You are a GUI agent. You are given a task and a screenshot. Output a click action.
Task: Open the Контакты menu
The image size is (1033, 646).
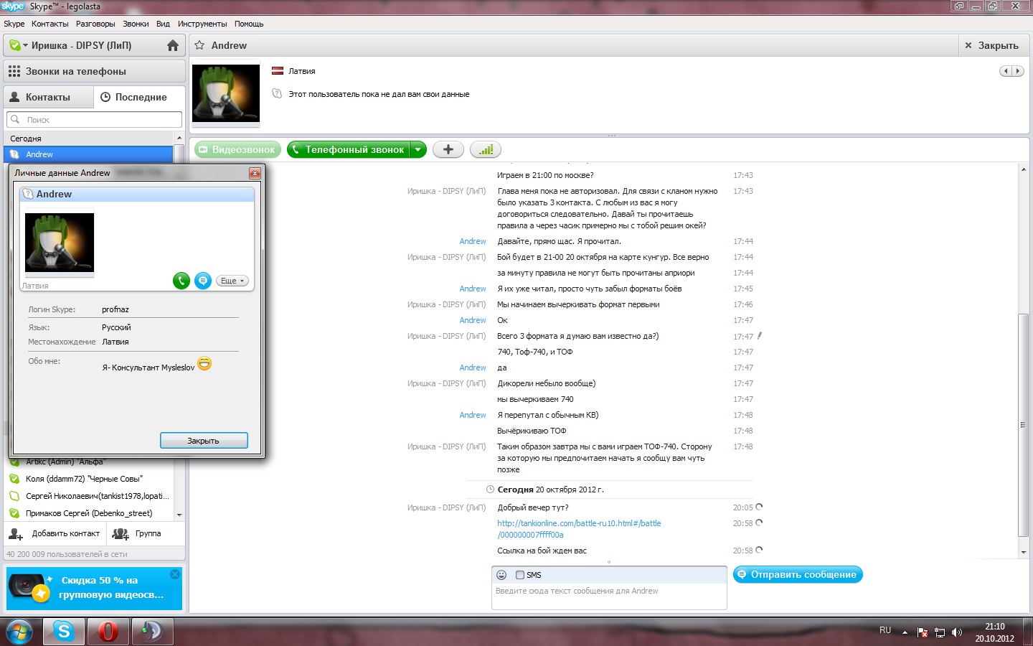click(50, 24)
